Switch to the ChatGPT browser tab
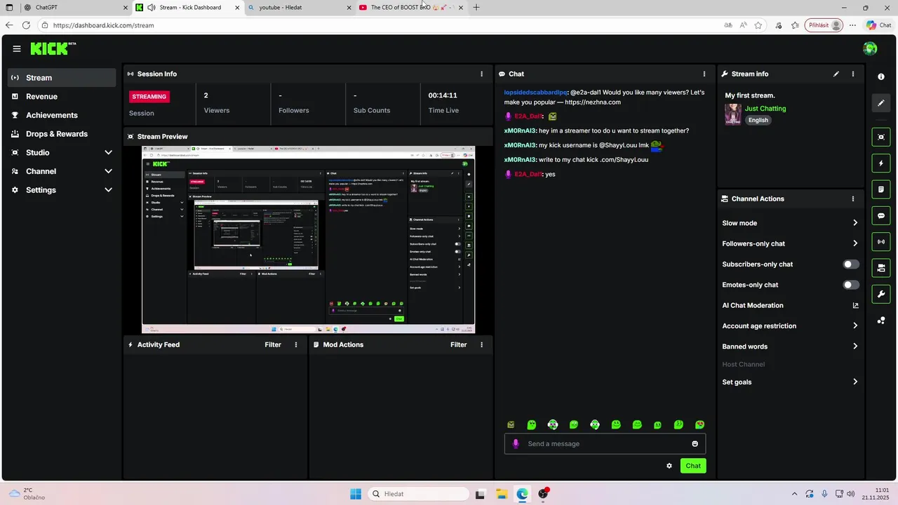 74,8
